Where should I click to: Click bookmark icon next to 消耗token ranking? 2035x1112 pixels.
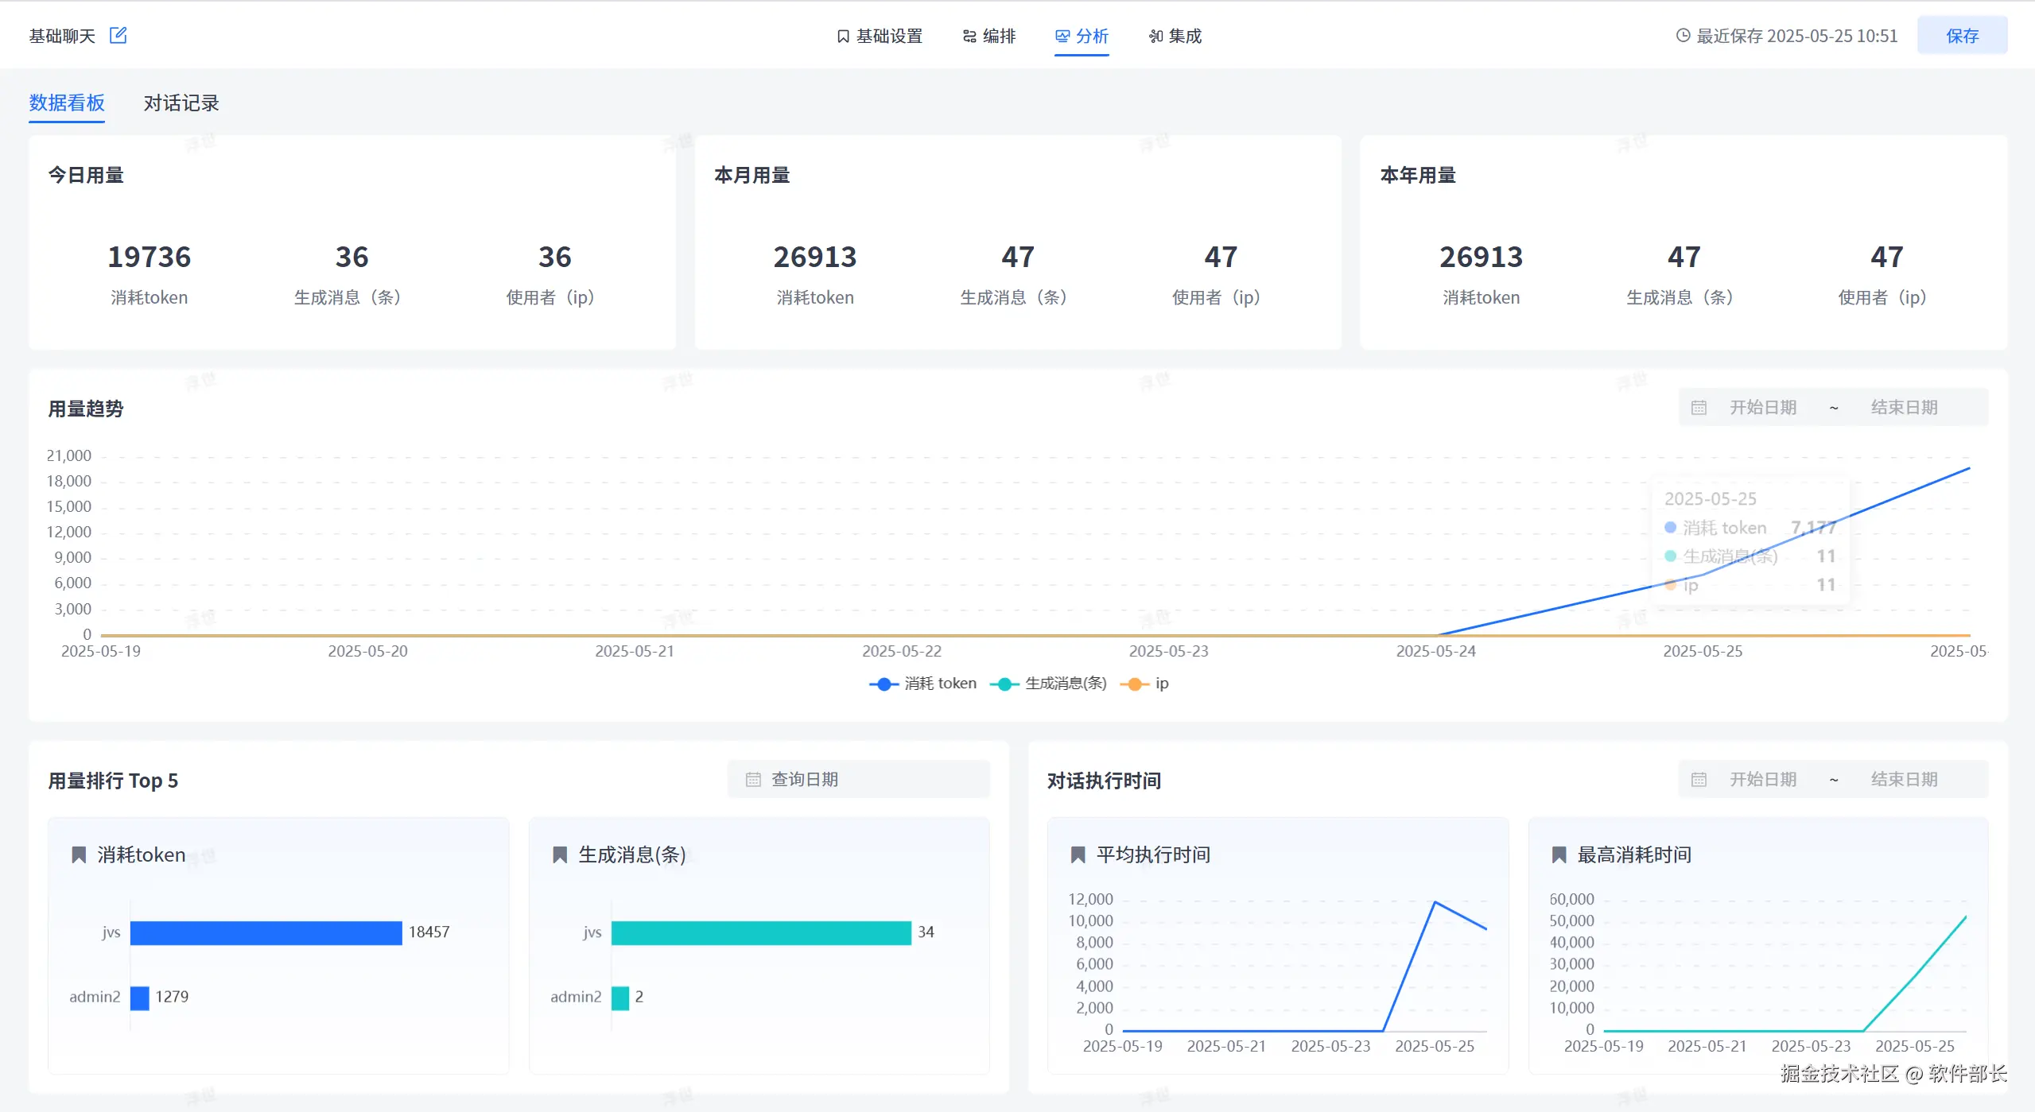click(79, 854)
